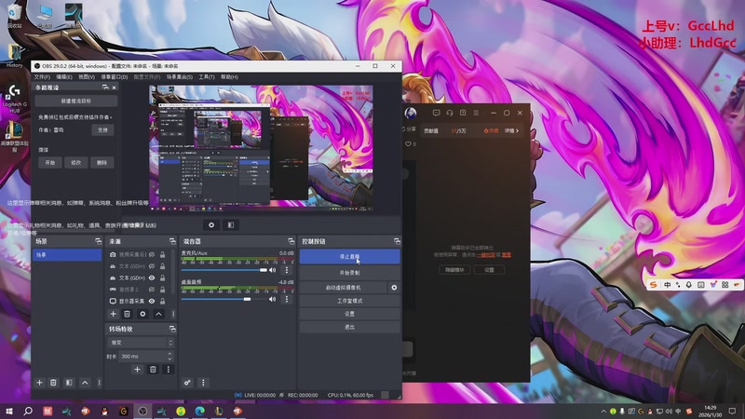Click 新建推流目标 in multi-stream panel
The width and height of the screenshot is (745, 419).
pyautogui.click(x=76, y=101)
